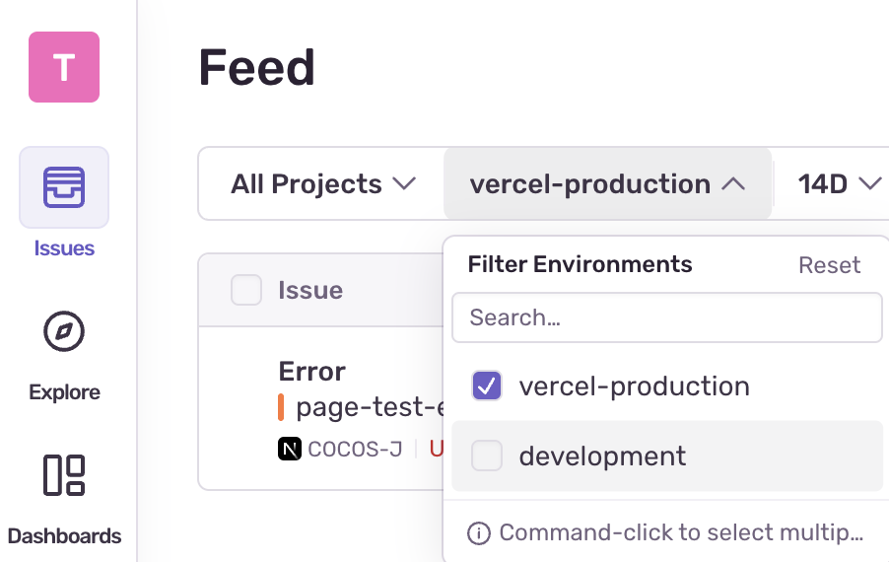Open the Issues inbox icon
The height and width of the screenshot is (562, 889).
(x=64, y=187)
